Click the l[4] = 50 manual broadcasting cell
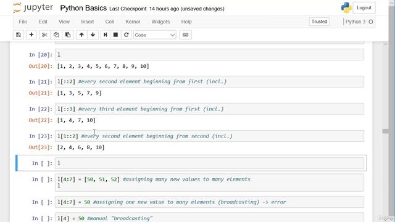The width and height of the screenshot is (395, 222). pyautogui.click(x=209, y=218)
